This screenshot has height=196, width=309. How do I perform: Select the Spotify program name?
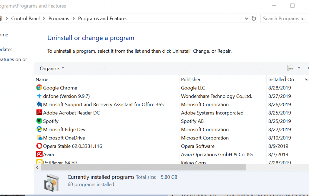51,121
